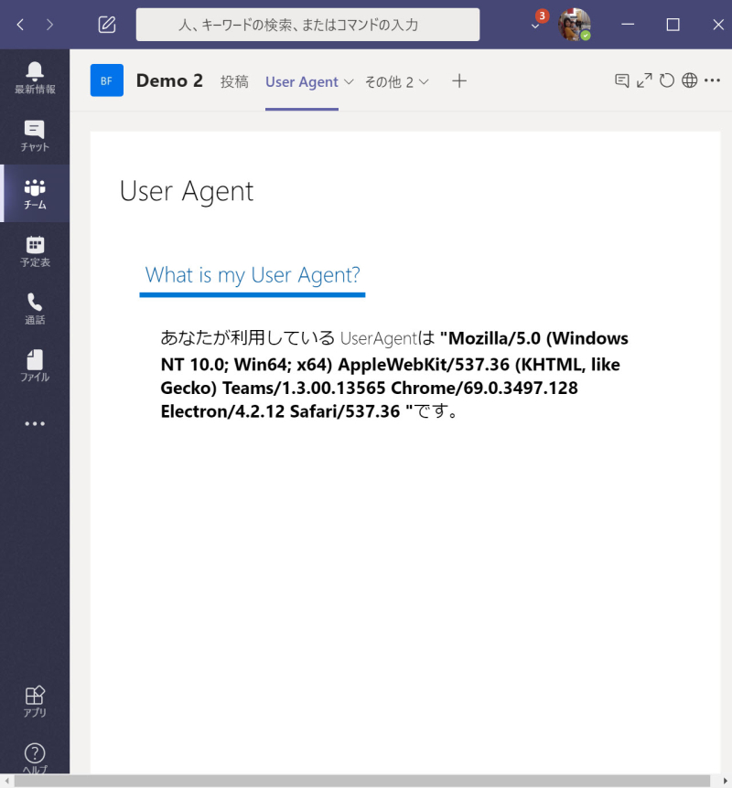Image resolution: width=732 pixels, height=788 pixels.
Task: Click the 'Teams/1.3.00.13565' user agent text
Action: (x=304, y=388)
